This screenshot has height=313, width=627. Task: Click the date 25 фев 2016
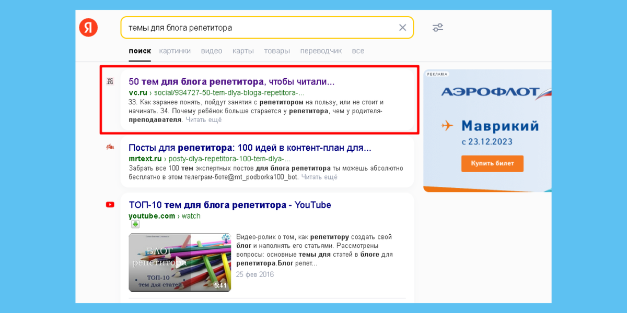tap(255, 274)
